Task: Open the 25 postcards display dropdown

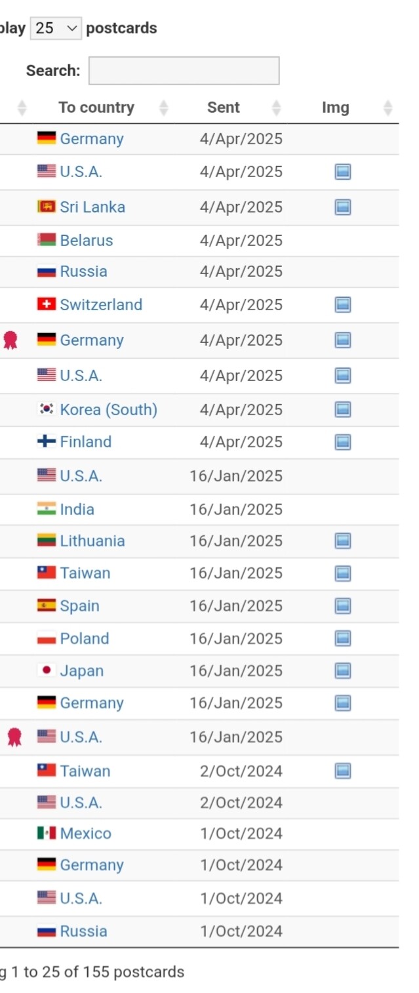Action: [56, 28]
